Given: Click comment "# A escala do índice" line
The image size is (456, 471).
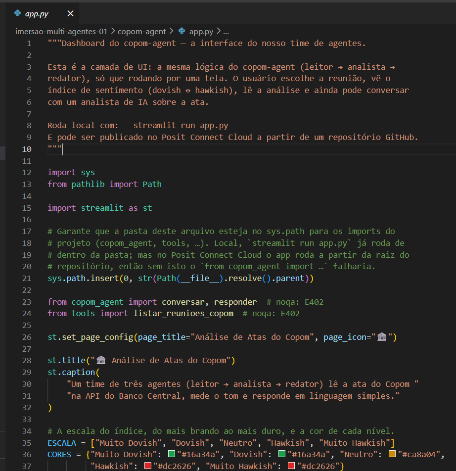Looking at the screenshot, I should 221,431.
